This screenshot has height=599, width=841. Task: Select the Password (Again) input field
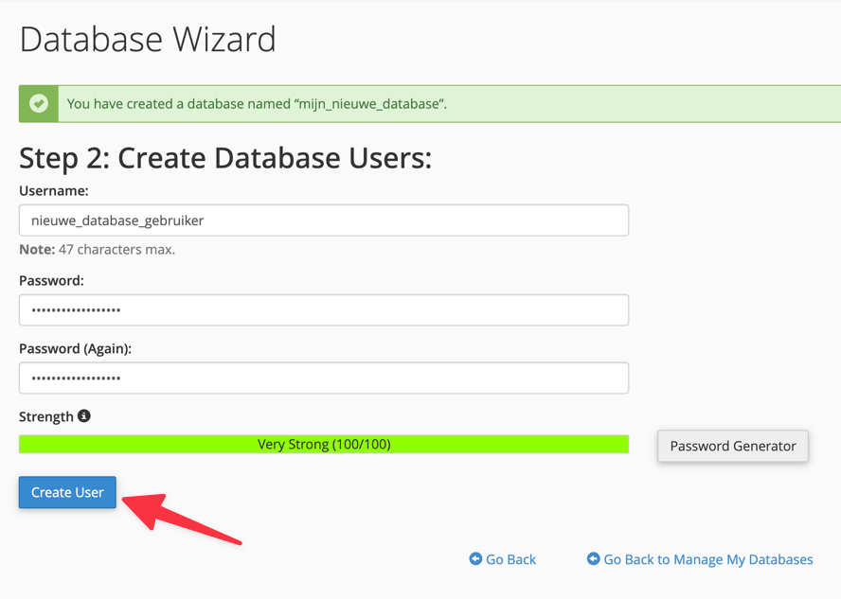[323, 379]
